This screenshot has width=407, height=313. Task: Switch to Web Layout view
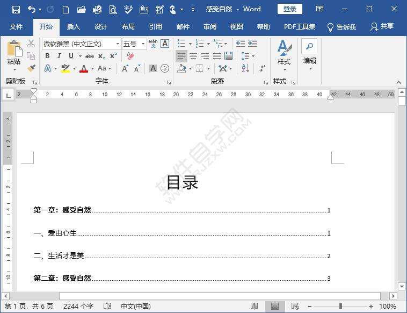295,306
